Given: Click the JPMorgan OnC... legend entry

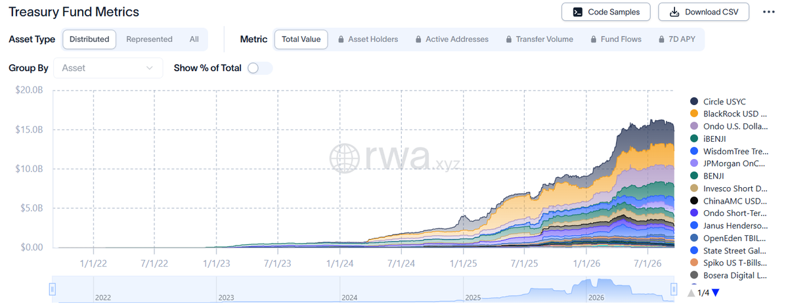Looking at the screenshot, I should pyautogui.click(x=729, y=164).
